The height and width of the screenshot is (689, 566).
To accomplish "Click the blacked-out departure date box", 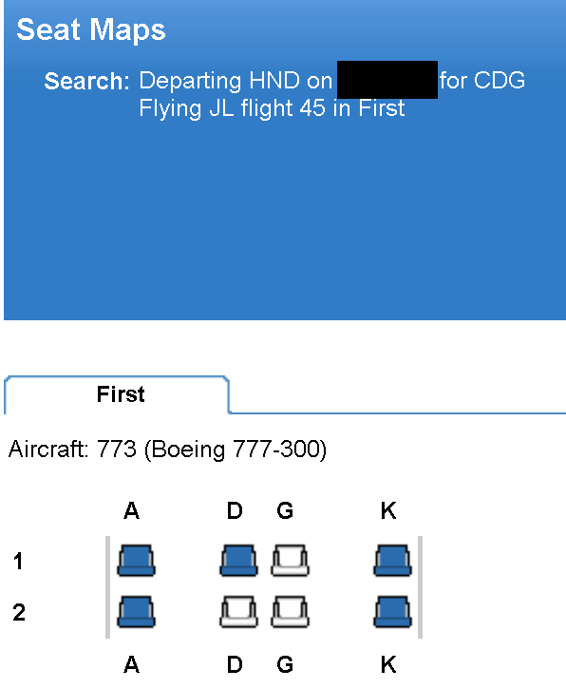I will [387, 80].
